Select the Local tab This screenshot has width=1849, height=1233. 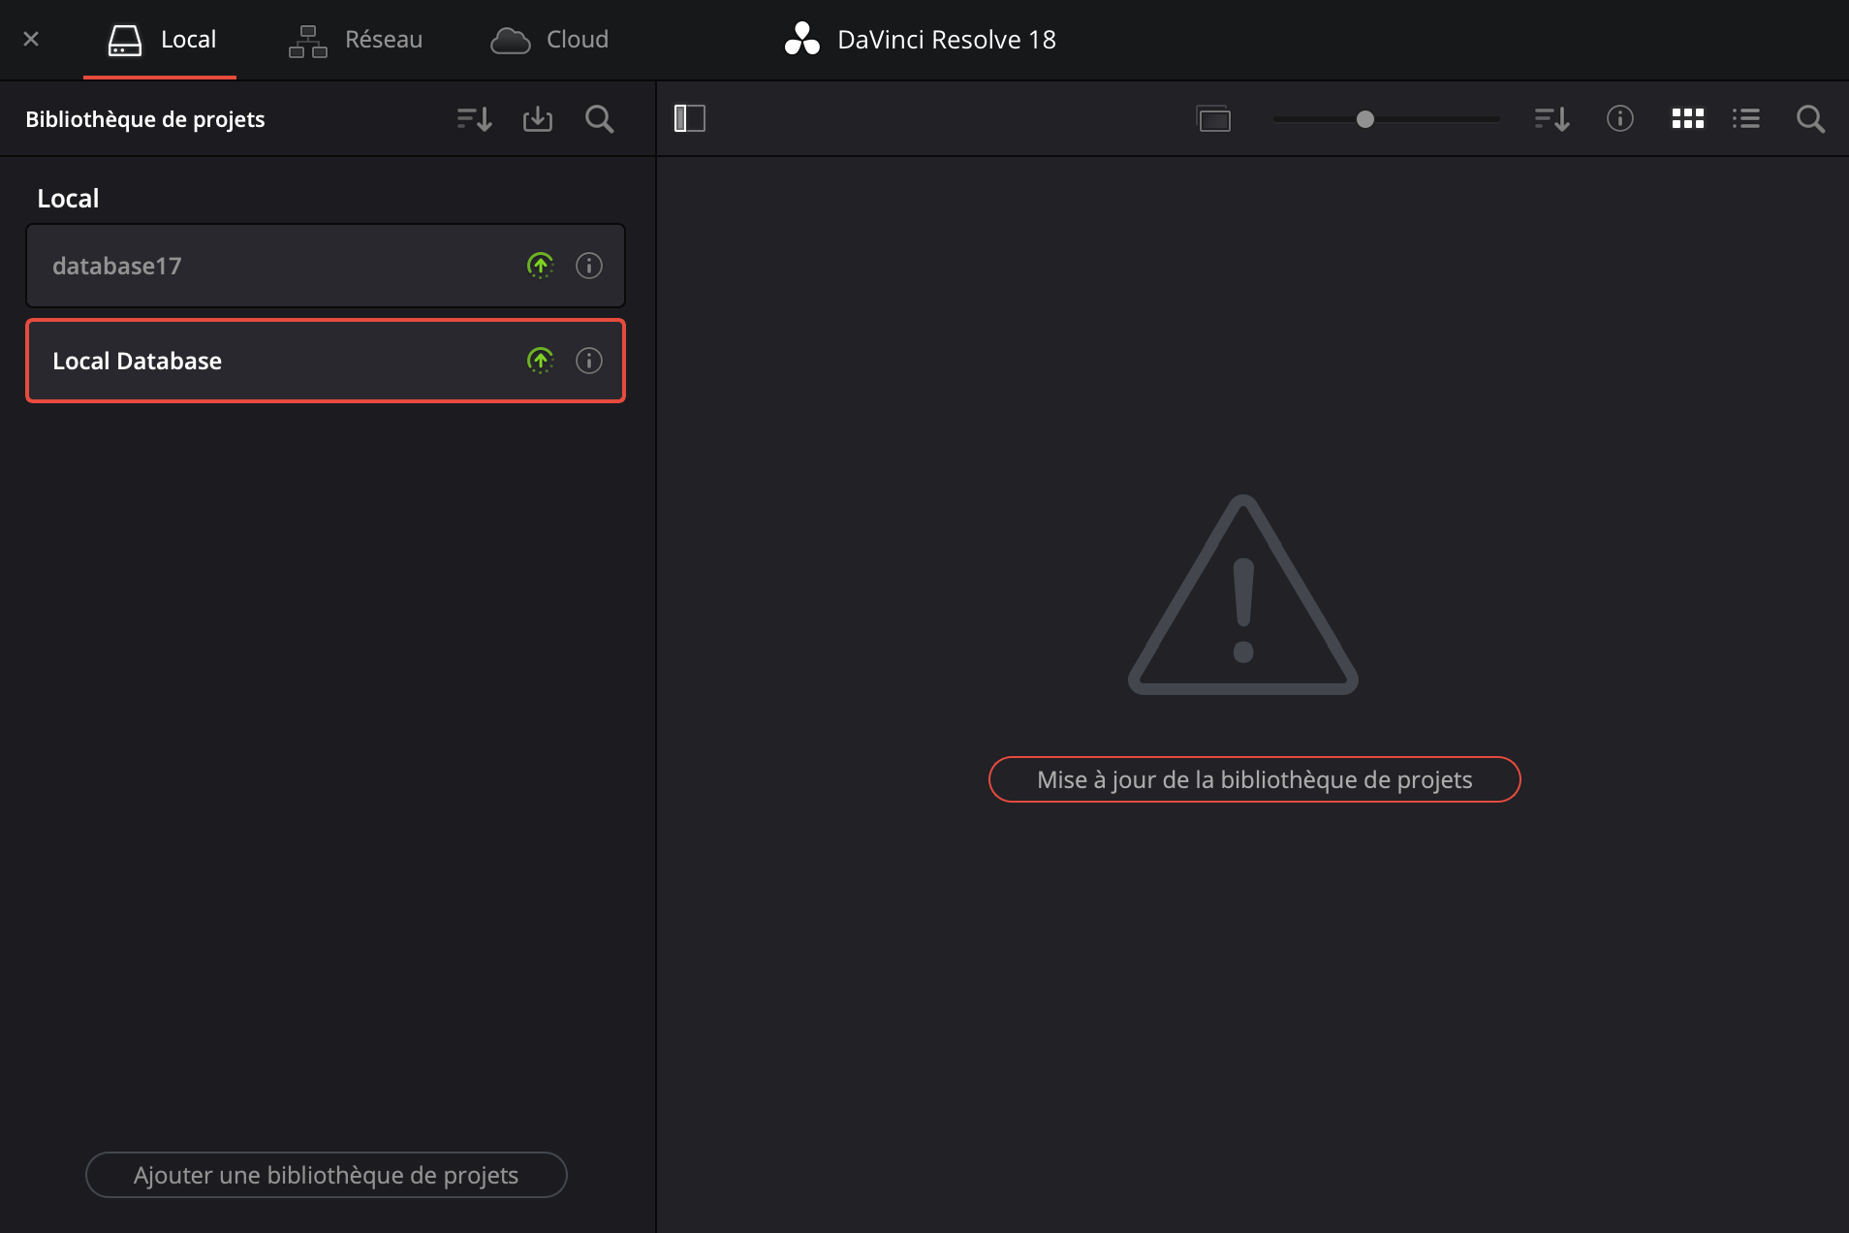(x=161, y=40)
